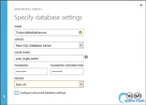This screenshot has width=146, height=105.
Task: Click the Password Confirmation input box
Action: tap(67, 71)
